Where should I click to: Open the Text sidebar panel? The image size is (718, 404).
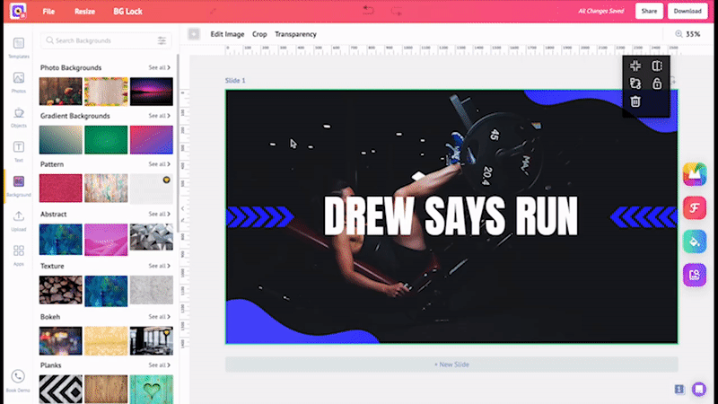pos(18,152)
